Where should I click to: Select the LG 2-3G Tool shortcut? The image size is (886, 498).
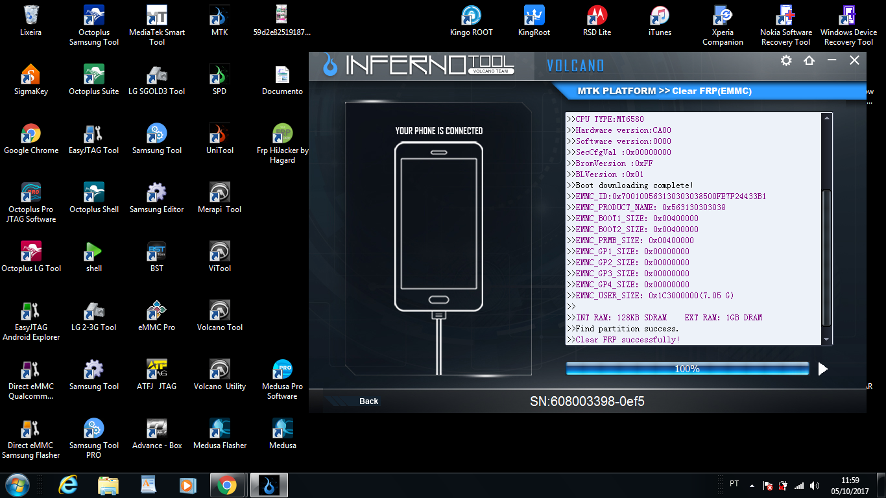pyautogui.click(x=94, y=316)
